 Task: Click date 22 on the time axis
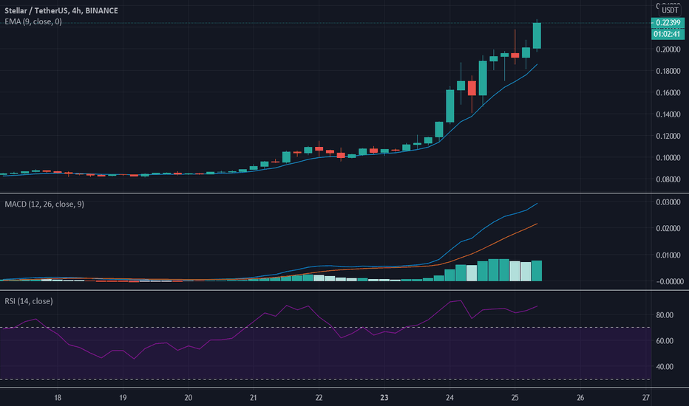[319, 398]
